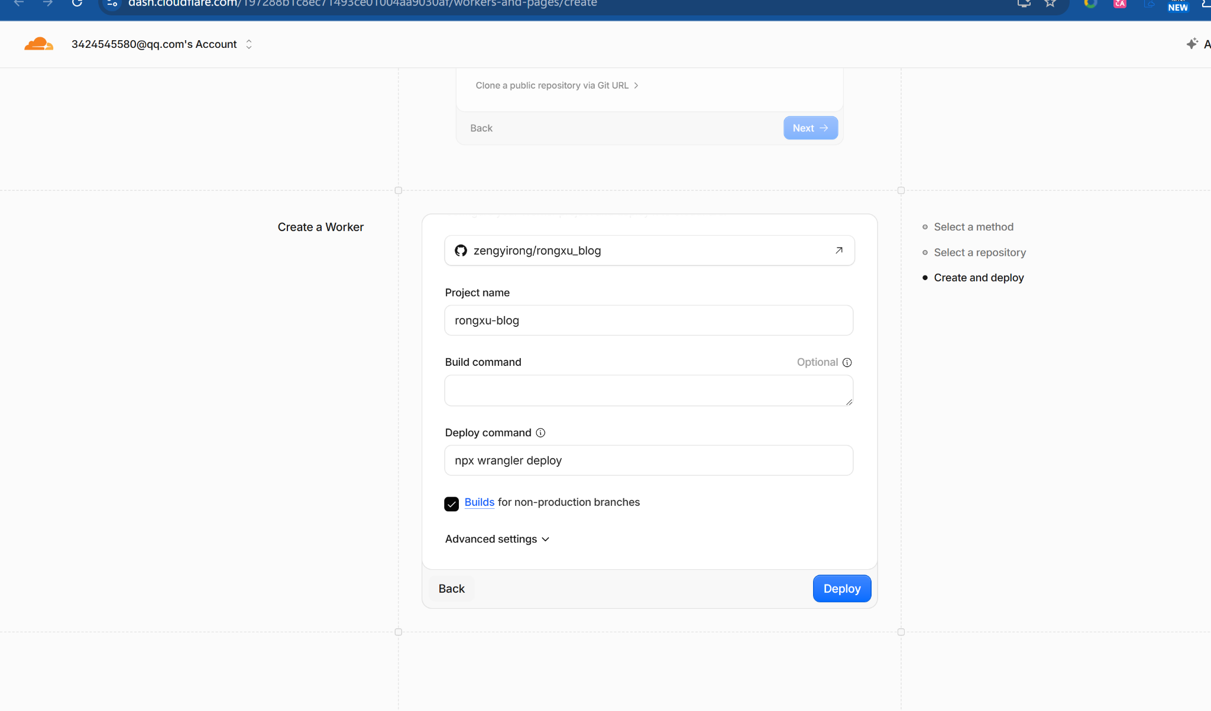Click info icon beside Deploy command
This screenshot has height=711, width=1211.
540,433
